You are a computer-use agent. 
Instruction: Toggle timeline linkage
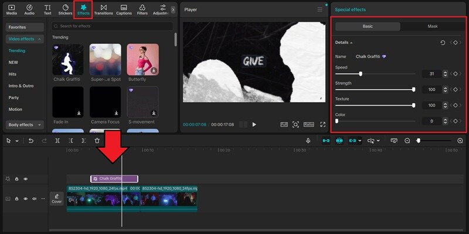pyautogui.click(x=352, y=141)
